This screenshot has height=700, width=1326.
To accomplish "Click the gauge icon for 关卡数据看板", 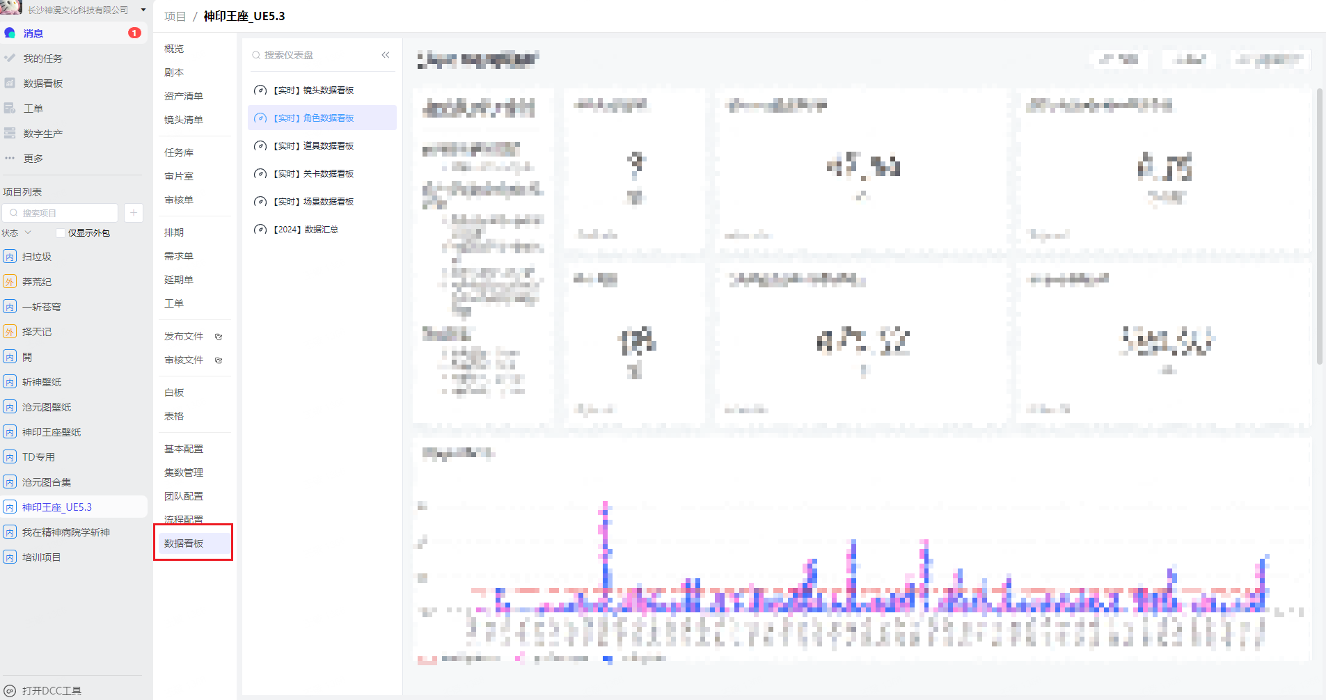I will 260,174.
